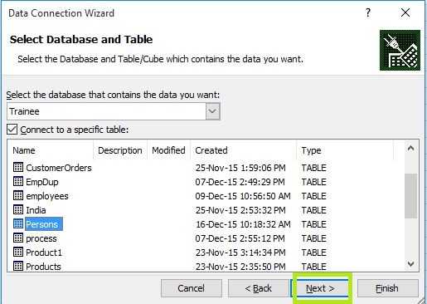
Task: Click the table list scroll down arrow
Action: (411, 264)
